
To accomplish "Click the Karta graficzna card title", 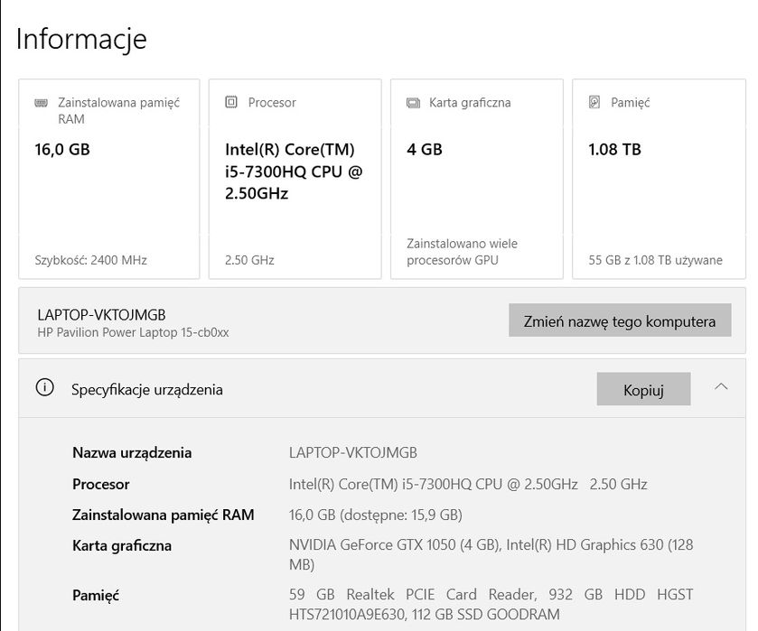I will [x=470, y=102].
